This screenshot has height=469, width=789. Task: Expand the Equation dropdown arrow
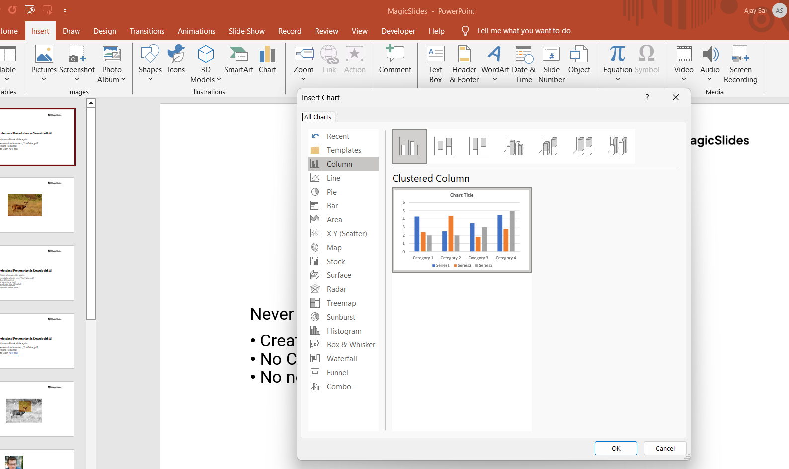(618, 79)
